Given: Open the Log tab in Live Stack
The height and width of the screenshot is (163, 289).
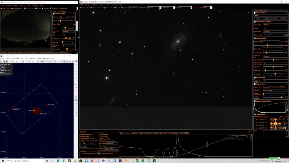Looking at the screenshot, I should point(188,133).
